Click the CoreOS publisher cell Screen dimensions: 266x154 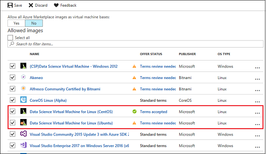tap(185, 100)
